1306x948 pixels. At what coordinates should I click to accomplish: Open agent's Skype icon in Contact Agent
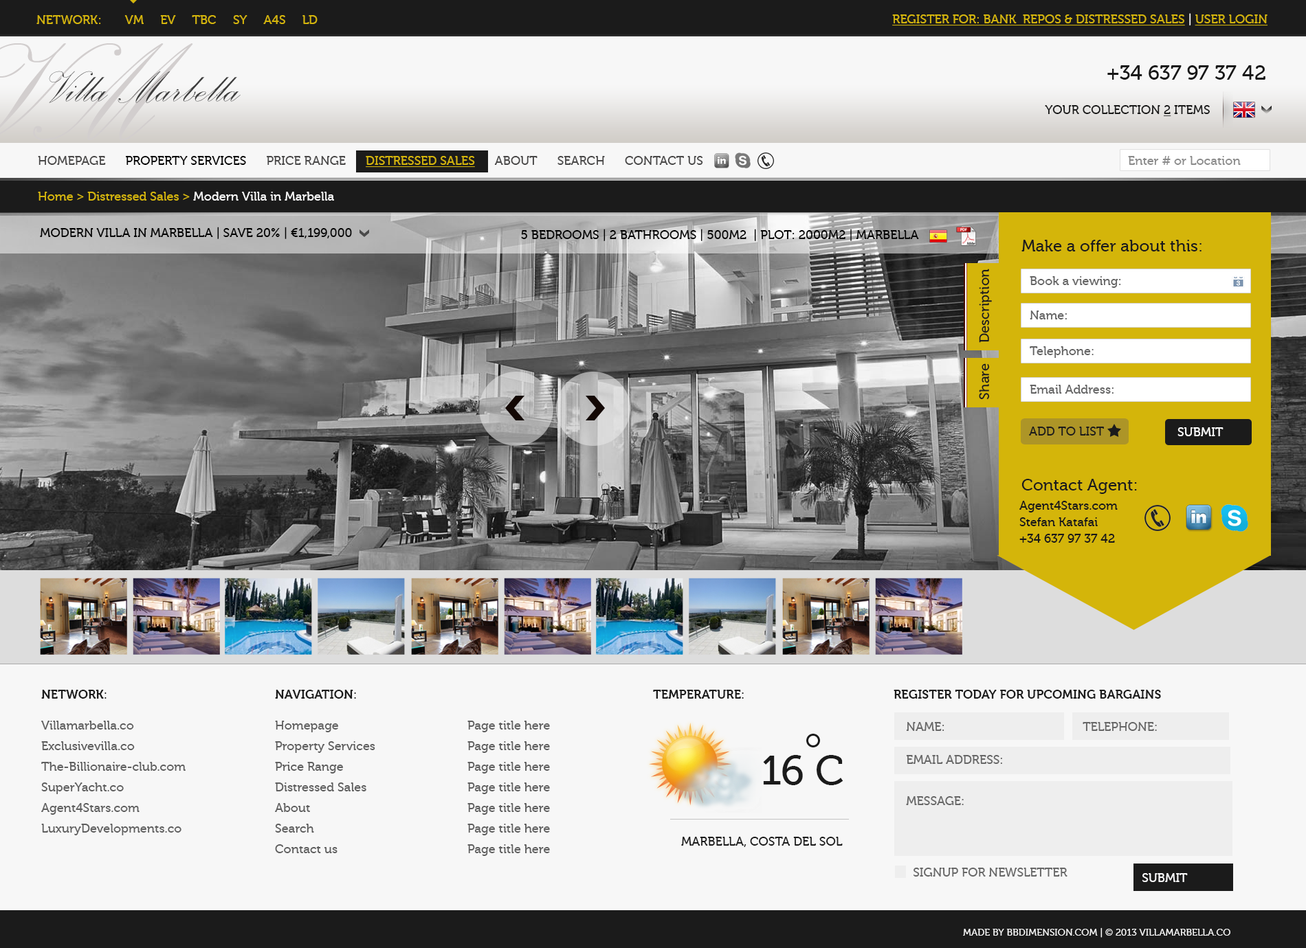(1235, 517)
